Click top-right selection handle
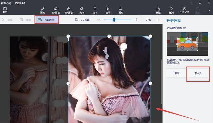 150,36
